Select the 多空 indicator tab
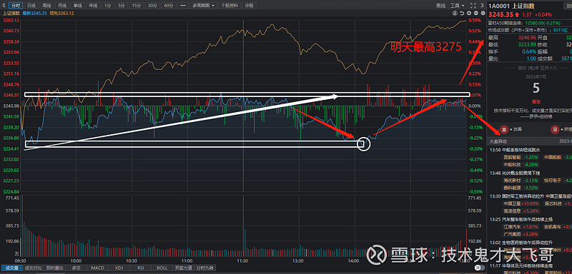 [76, 268]
